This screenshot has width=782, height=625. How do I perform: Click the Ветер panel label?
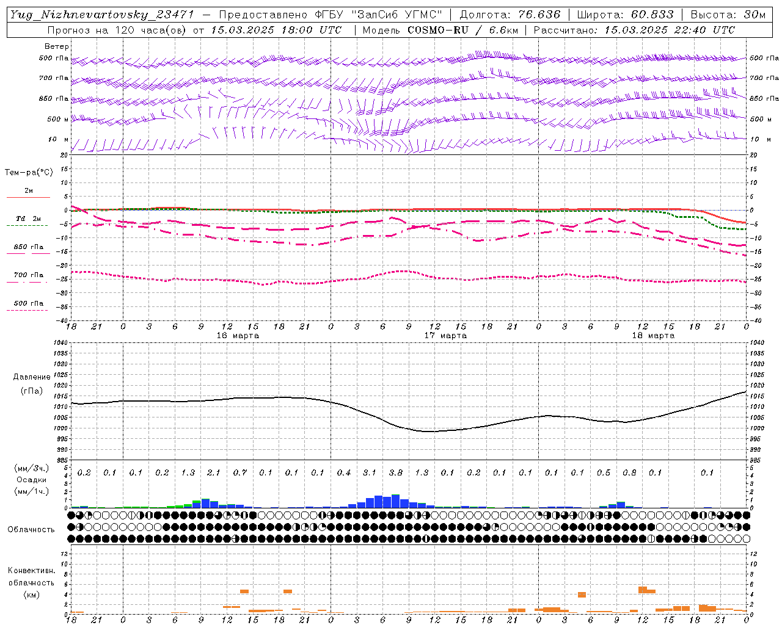(x=57, y=46)
